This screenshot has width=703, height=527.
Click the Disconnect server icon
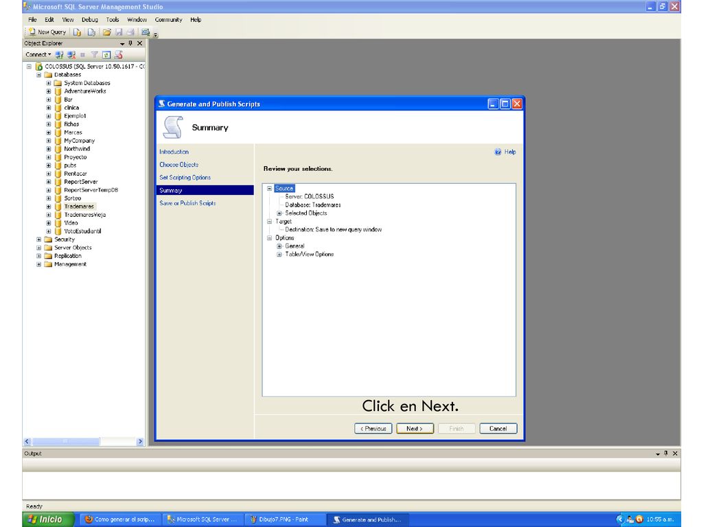(71, 55)
